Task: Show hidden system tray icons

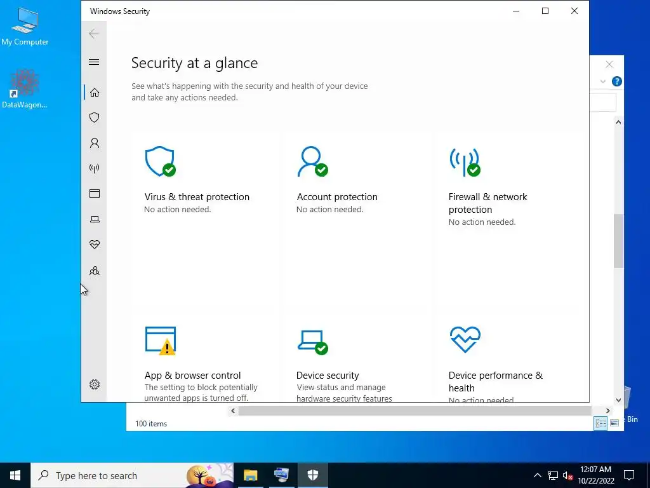Action: (x=537, y=475)
